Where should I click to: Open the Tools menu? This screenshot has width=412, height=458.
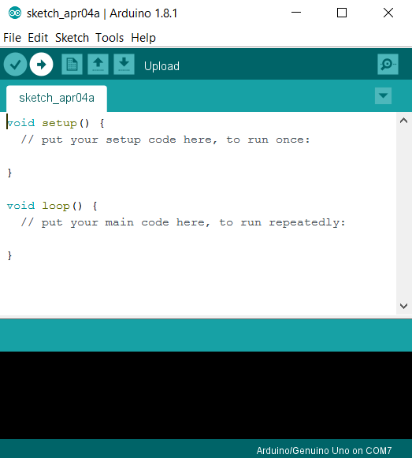click(x=109, y=38)
